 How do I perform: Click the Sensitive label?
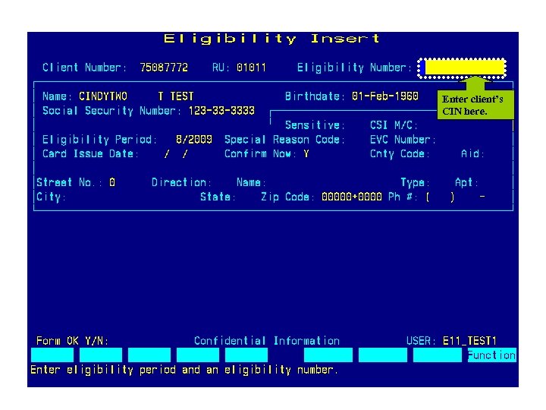point(315,125)
